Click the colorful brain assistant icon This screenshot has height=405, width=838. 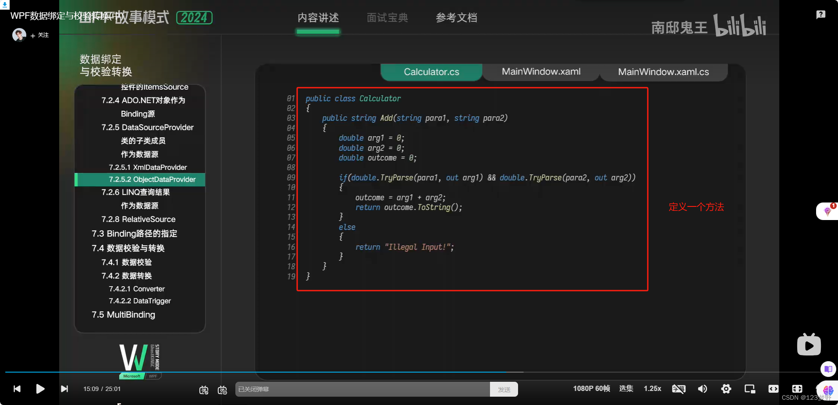(828, 390)
